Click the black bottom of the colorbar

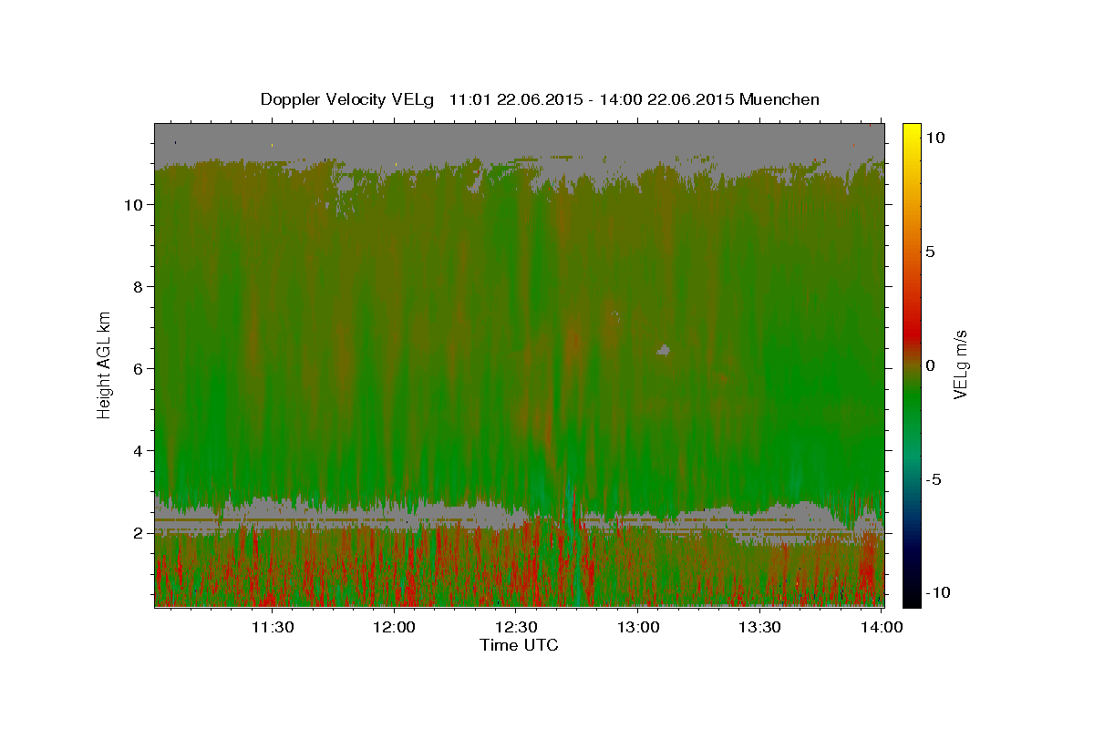pyautogui.click(x=911, y=594)
